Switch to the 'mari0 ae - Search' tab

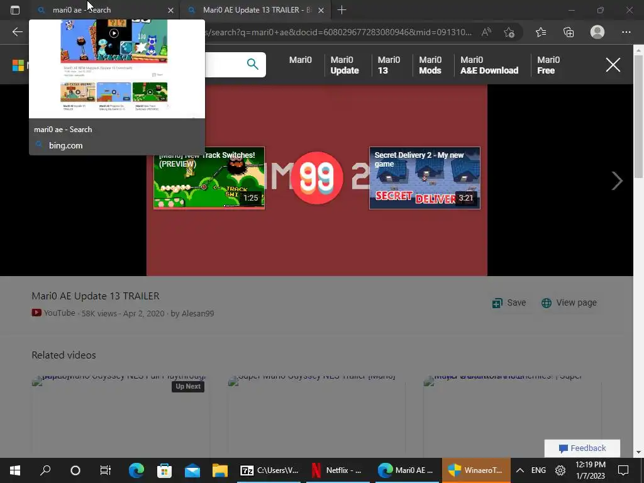(x=105, y=10)
